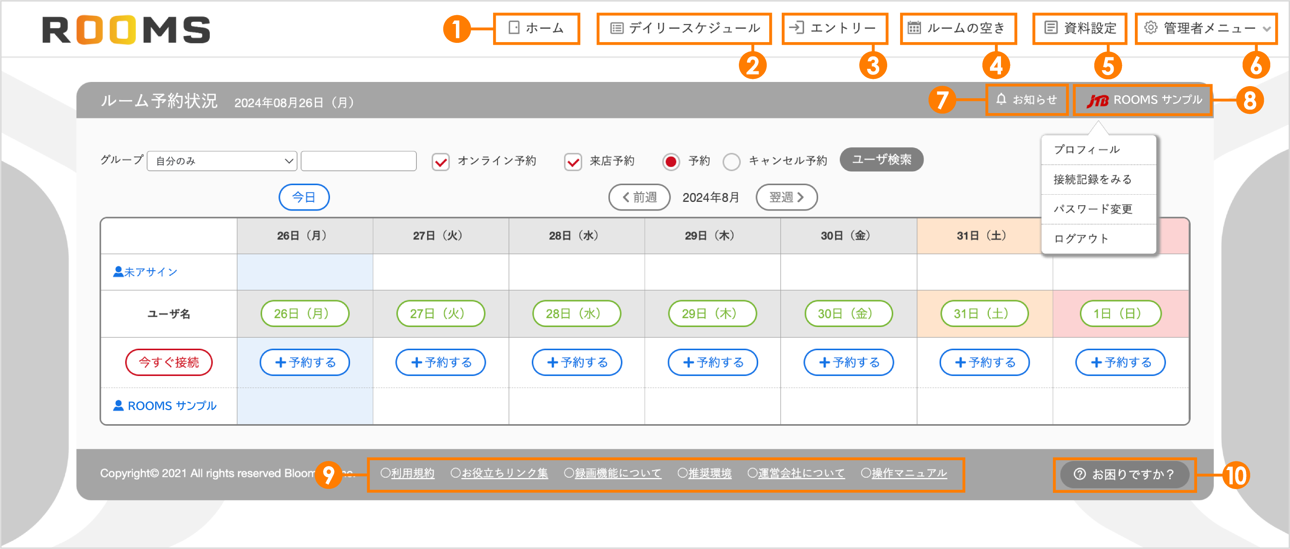Open ルームの空き calendar icon

[914, 28]
